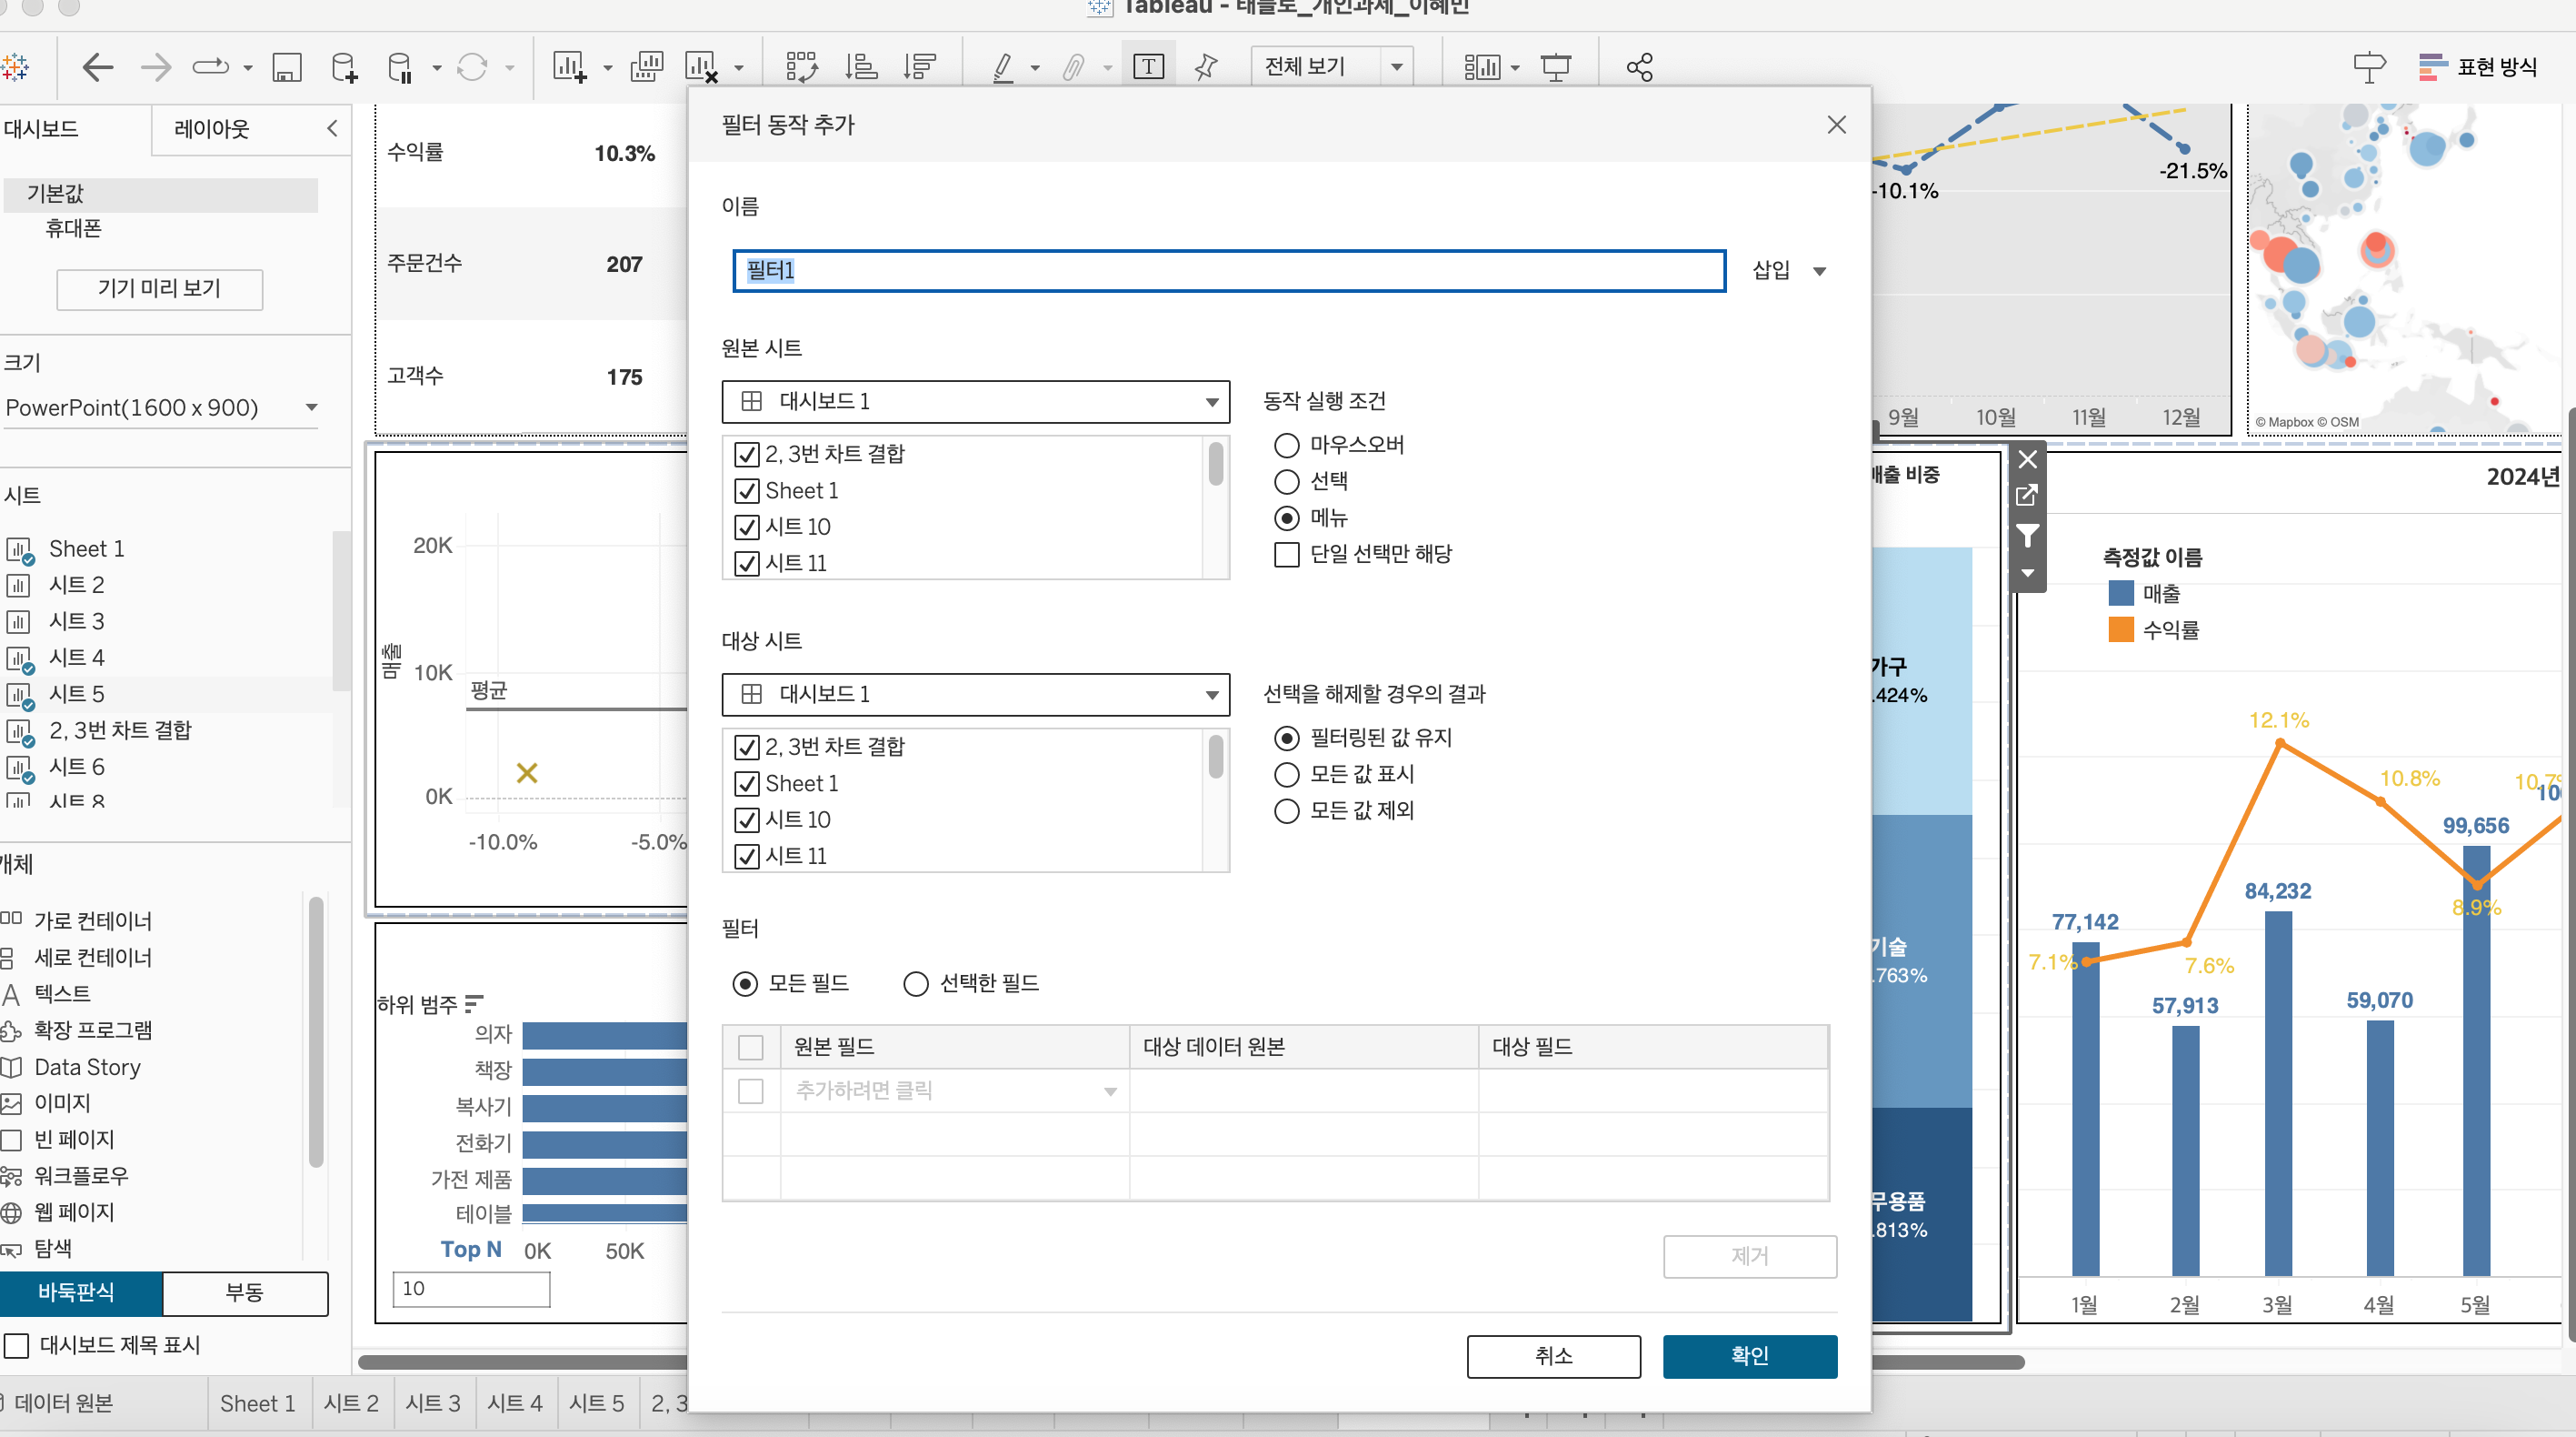Click the presentation mode icon
This screenshot has height=1437, width=2576.
click(x=1556, y=67)
